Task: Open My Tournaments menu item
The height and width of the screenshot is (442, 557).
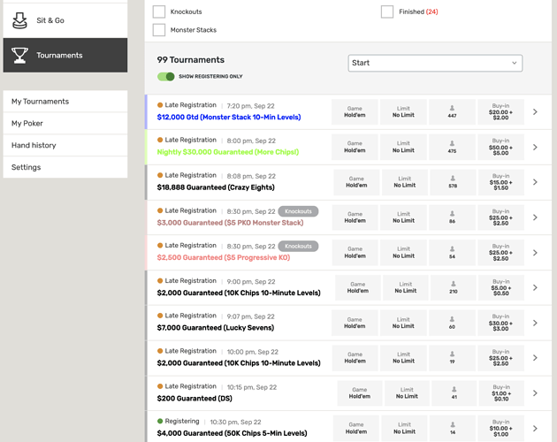Action: pyautogui.click(x=40, y=102)
